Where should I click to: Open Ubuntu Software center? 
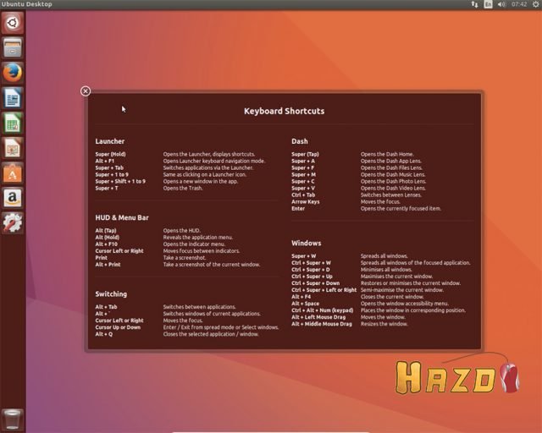click(x=12, y=173)
